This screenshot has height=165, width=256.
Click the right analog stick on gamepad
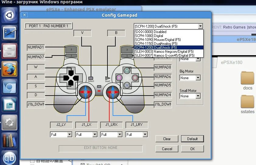113,92
